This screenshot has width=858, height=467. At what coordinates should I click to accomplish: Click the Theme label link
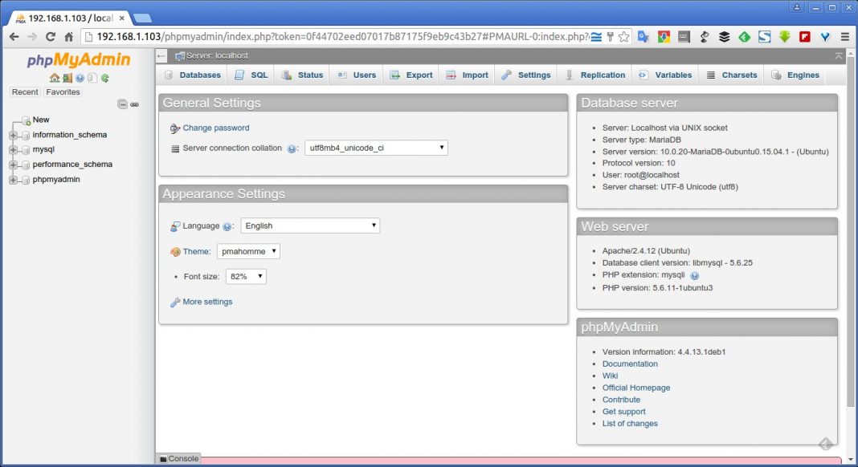(x=197, y=251)
